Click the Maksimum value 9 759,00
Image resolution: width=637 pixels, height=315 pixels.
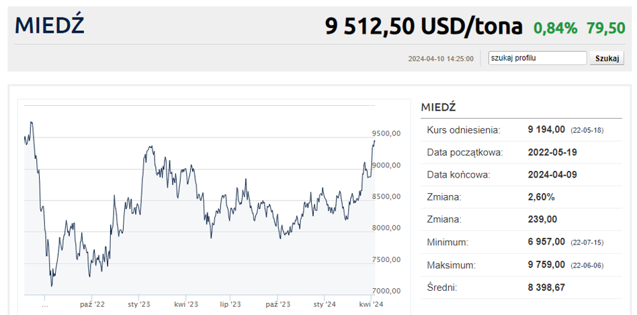(546, 265)
